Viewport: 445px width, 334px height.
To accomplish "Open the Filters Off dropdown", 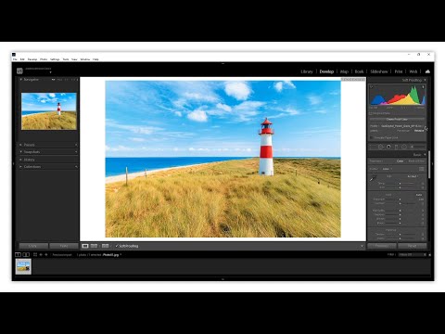I will (x=413, y=254).
